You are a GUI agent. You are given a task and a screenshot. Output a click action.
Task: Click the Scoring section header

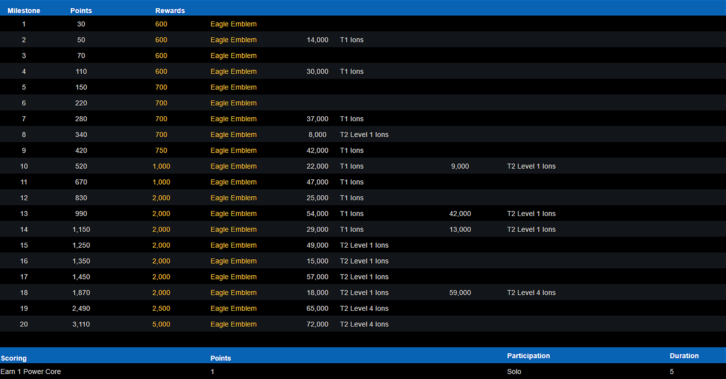point(14,358)
